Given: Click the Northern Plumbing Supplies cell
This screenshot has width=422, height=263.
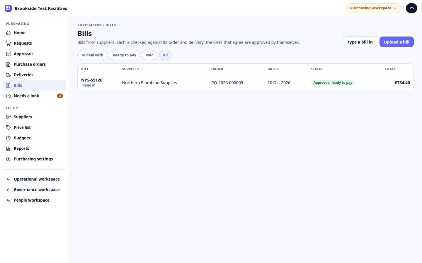Looking at the screenshot, I should click(x=149, y=83).
